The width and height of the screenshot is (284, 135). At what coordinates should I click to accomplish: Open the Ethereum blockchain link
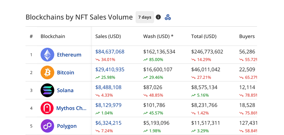pyautogui.click(x=69, y=55)
